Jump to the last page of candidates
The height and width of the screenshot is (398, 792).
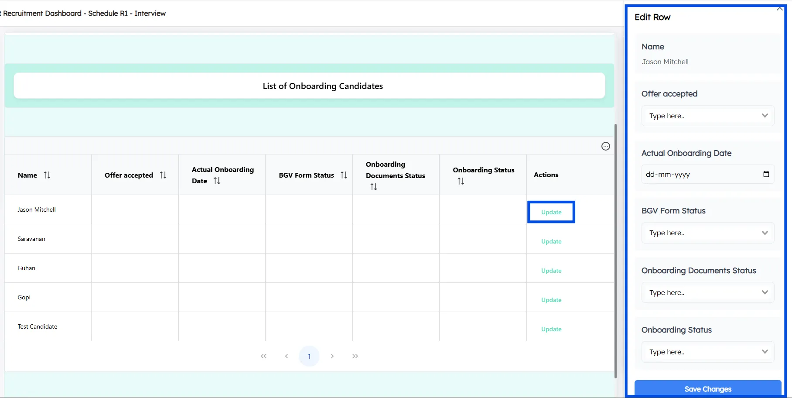[355, 356]
